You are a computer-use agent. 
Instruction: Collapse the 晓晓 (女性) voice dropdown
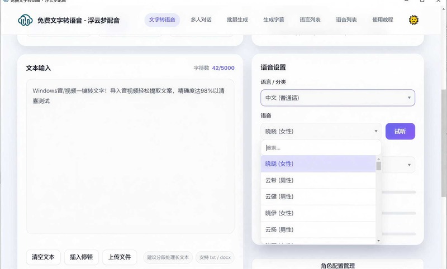[321, 131]
